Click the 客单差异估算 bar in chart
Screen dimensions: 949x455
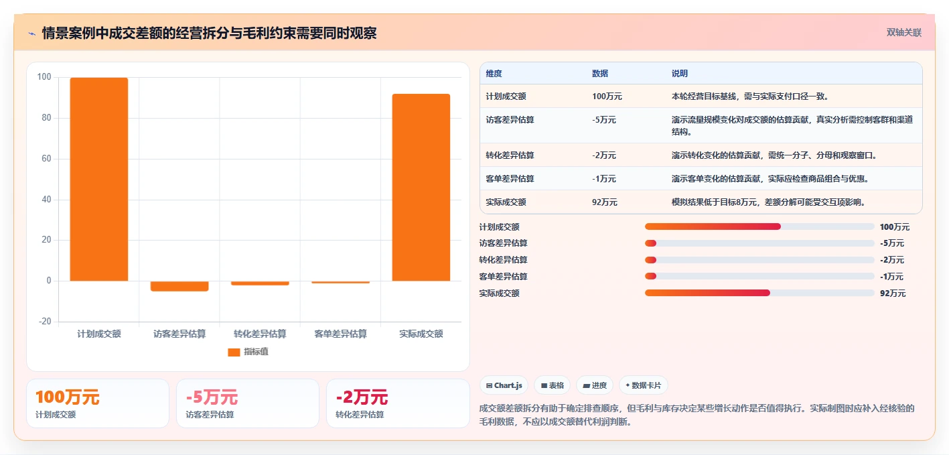(340, 282)
